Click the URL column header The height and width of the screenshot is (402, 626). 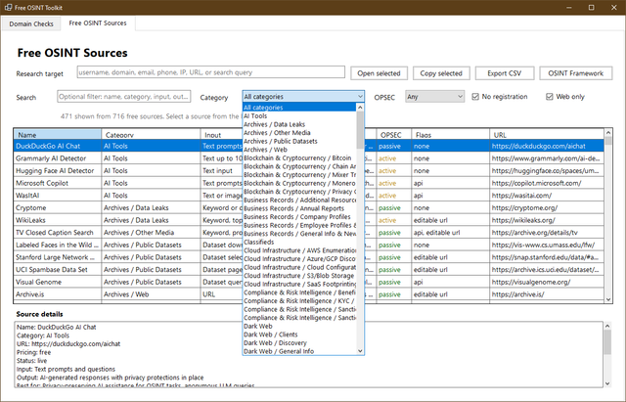547,135
